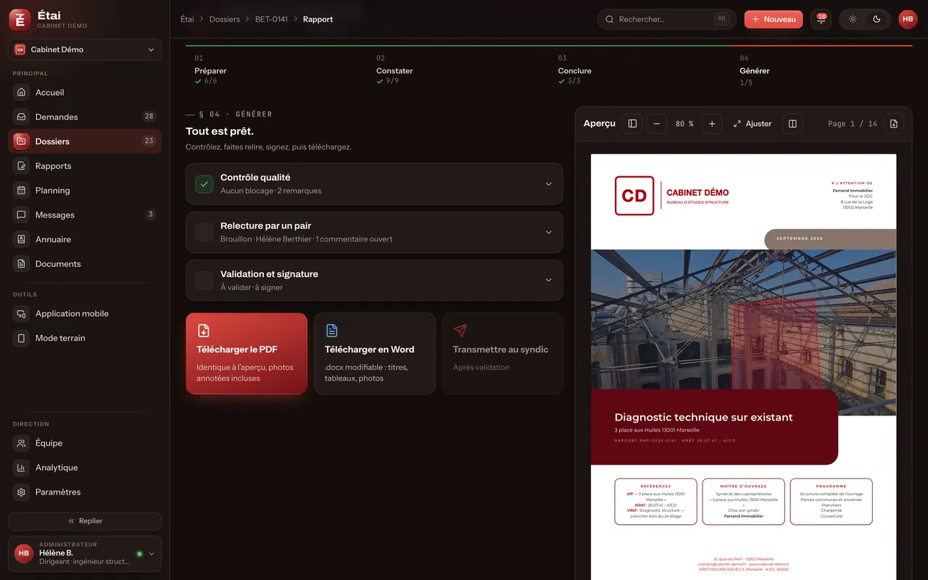Go to Accueil in the sidebar
Viewport: 928px width, 580px height.
pos(85,93)
